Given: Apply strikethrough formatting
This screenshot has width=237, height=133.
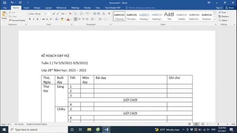Looking at the screenshot, I should pyautogui.click(x=43, y=19).
